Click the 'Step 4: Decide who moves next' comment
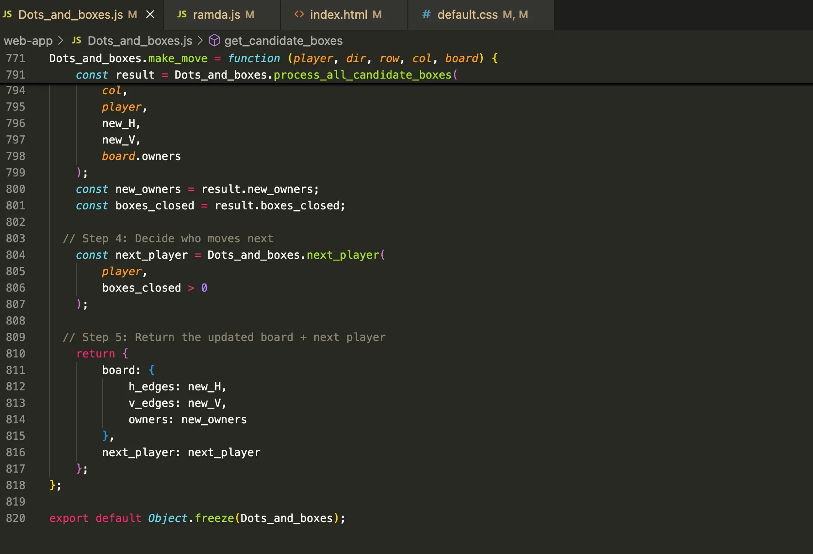 click(168, 239)
